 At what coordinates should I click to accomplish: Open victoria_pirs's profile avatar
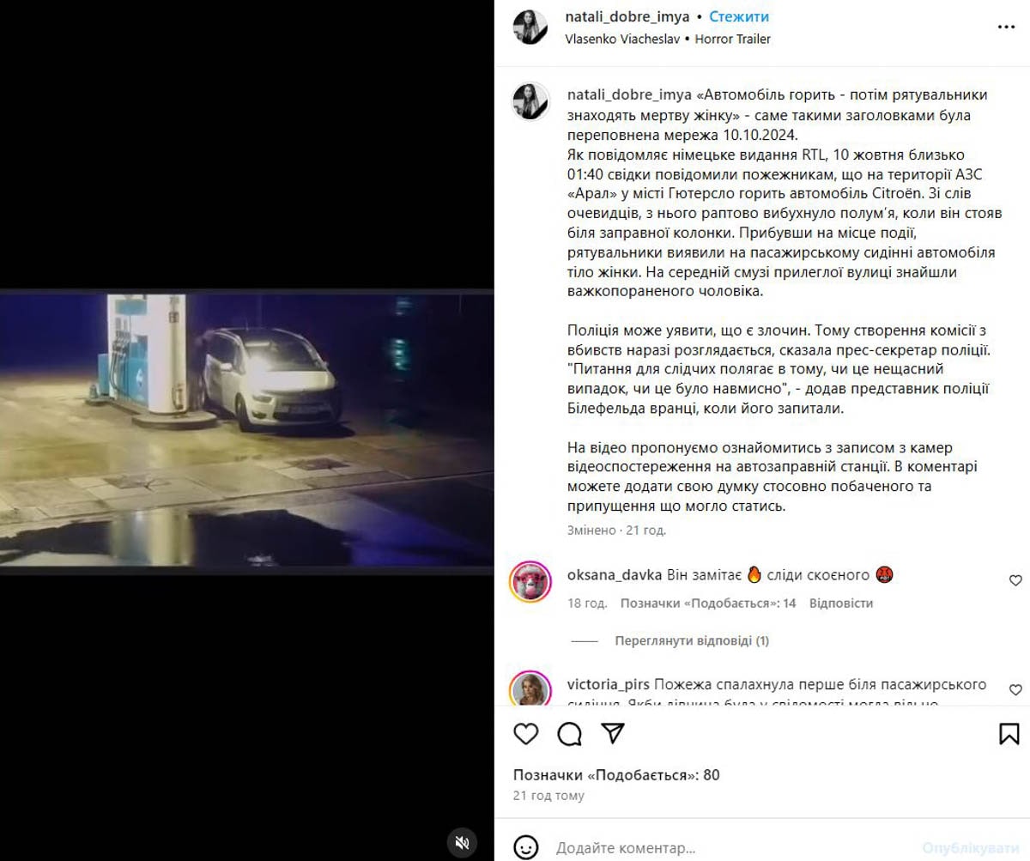(x=530, y=690)
